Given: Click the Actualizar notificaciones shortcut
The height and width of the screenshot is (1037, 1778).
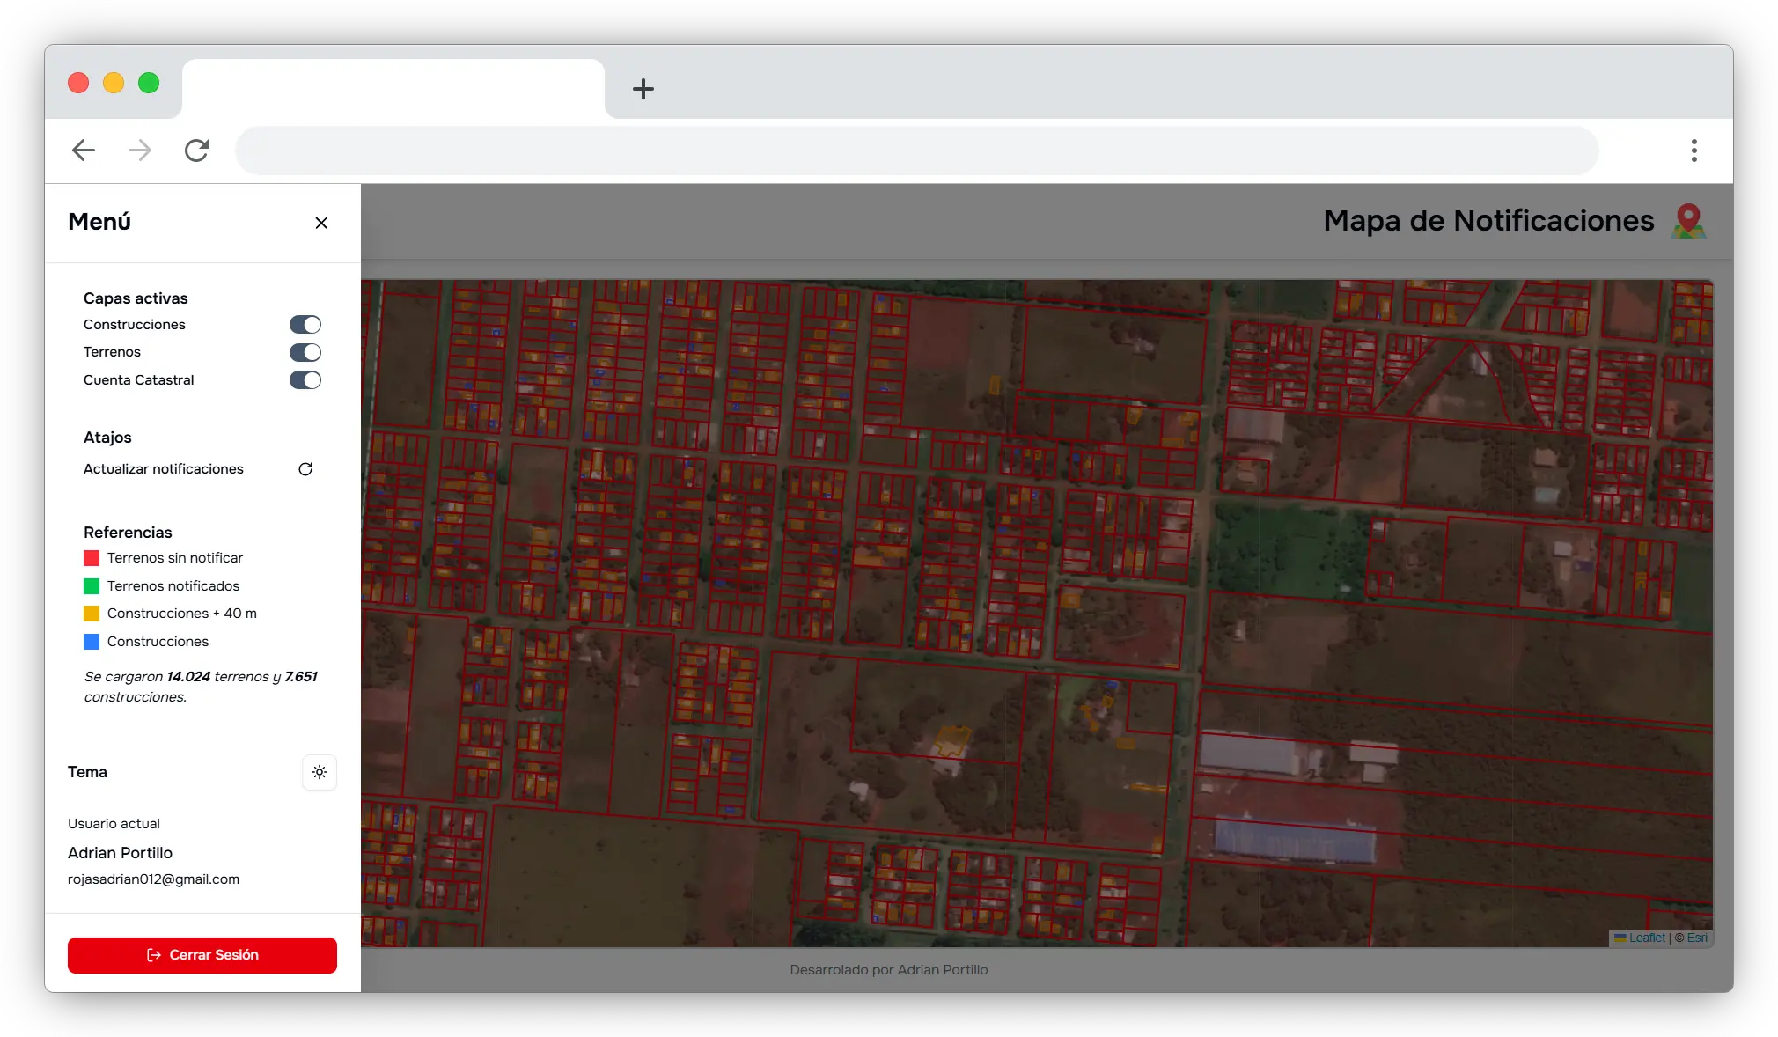Looking at the screenshot, I should [x=164, y=469].
